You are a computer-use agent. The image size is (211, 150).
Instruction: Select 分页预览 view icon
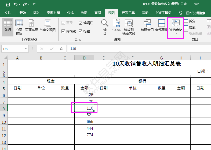(x=19, y=27)
